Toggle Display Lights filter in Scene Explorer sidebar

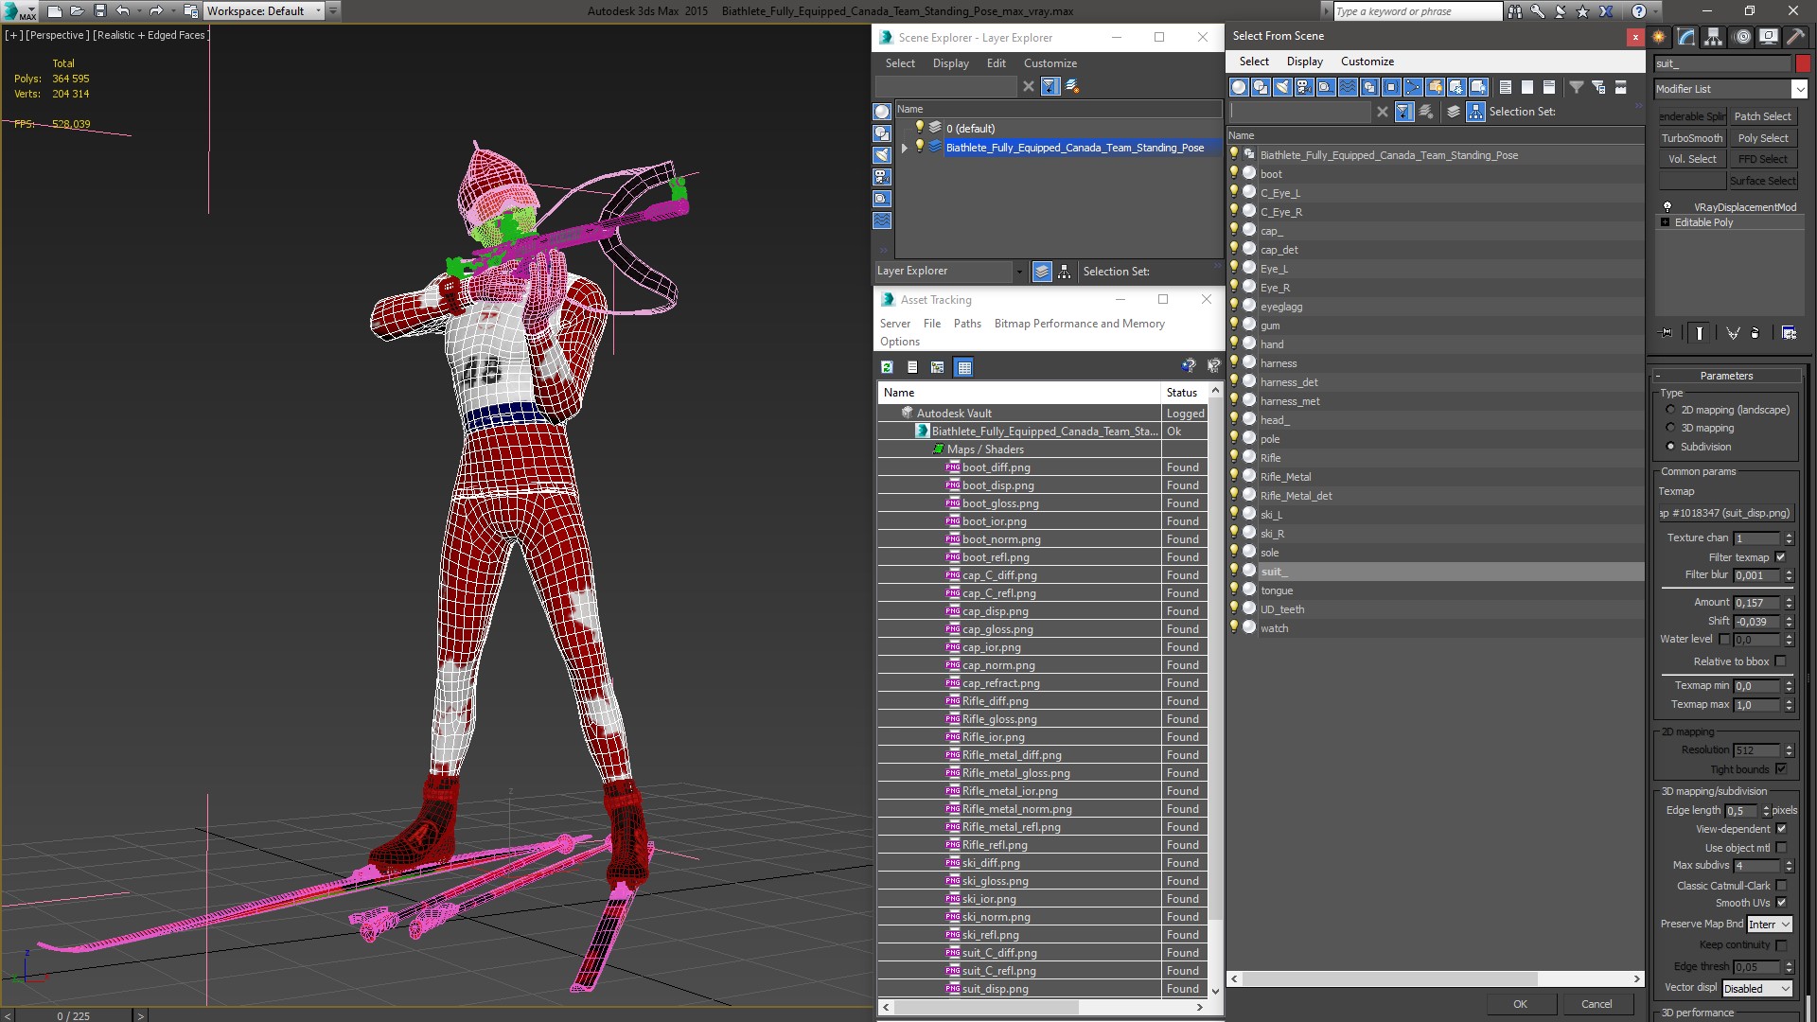[882, 155]
